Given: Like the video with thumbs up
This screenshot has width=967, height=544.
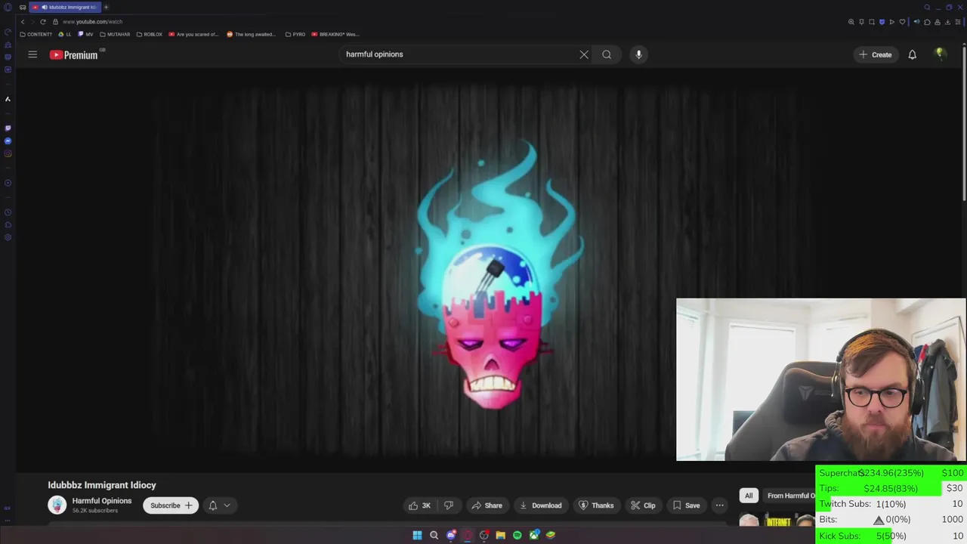Looking at the screenshot, I should coord(420,505).
